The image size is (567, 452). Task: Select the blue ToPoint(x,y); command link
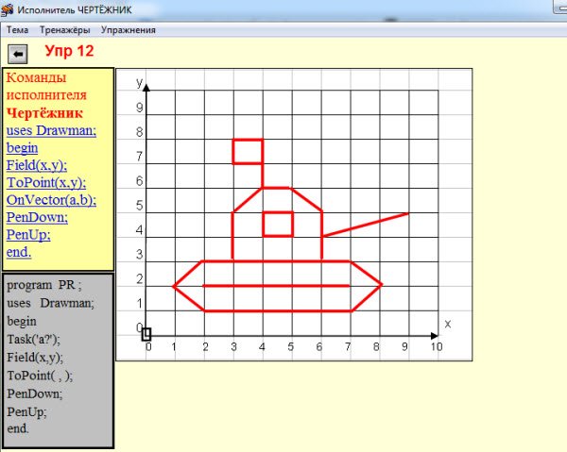[45, 182]
